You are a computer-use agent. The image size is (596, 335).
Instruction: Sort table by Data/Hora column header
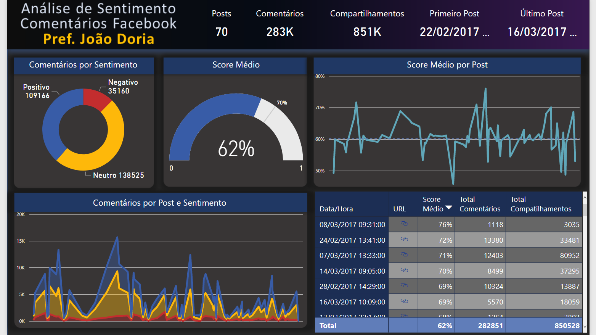(336, 209)
